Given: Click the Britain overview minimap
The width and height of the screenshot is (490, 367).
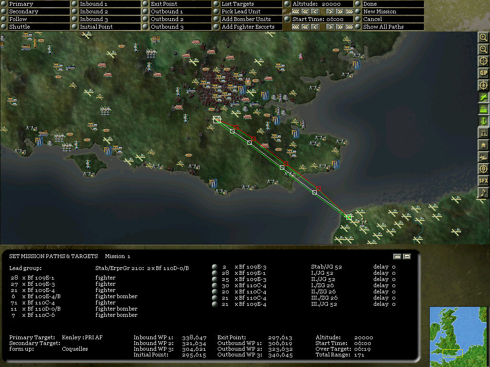Looking at the screenshot, I should 458,336.
